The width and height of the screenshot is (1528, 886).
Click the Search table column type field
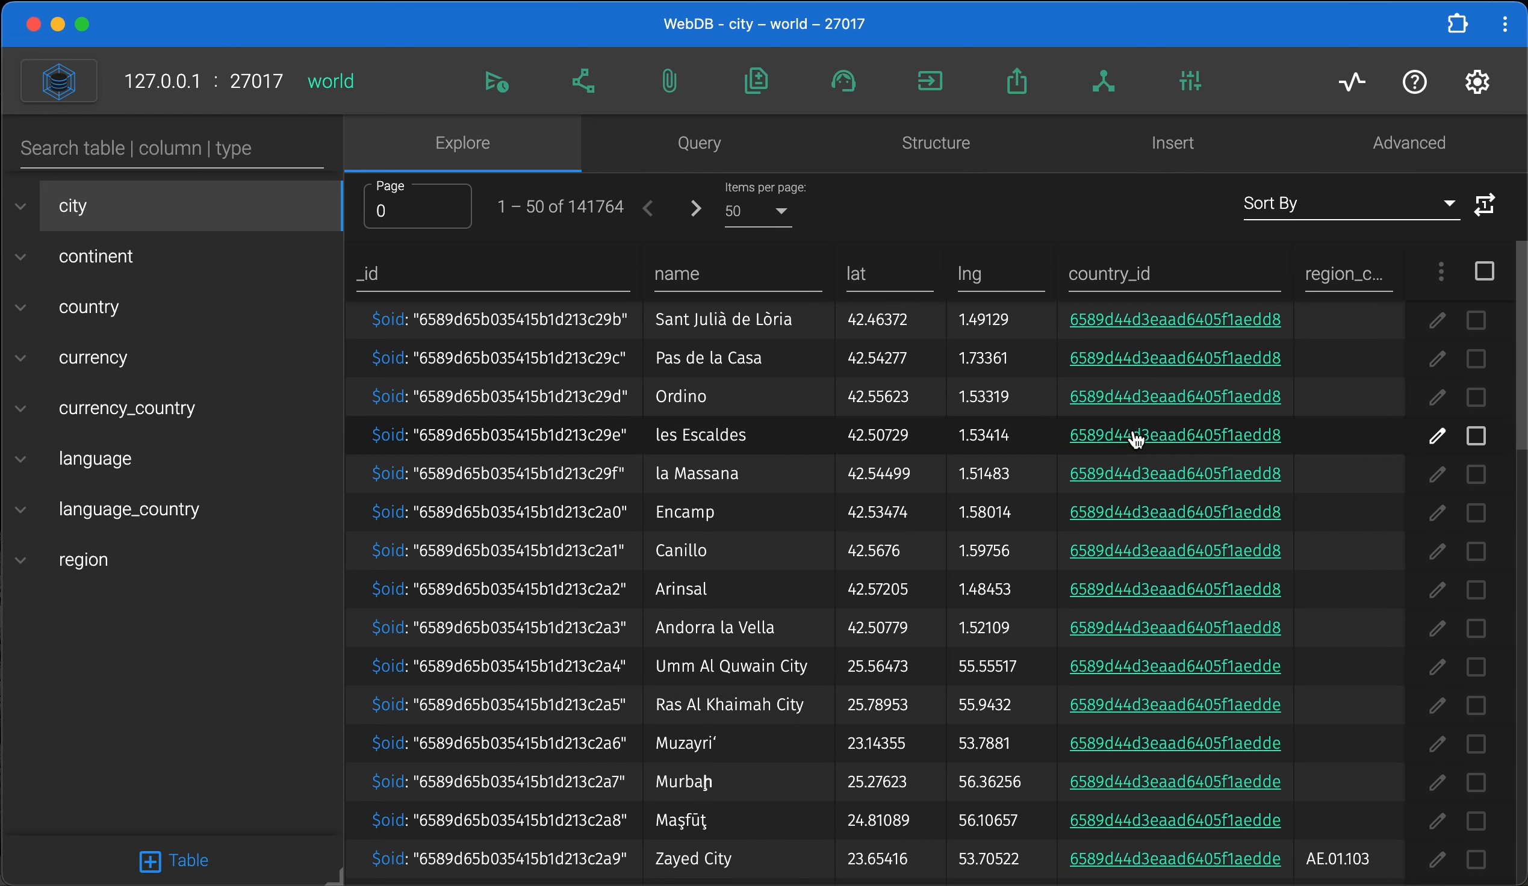click(x=172, y=149)
